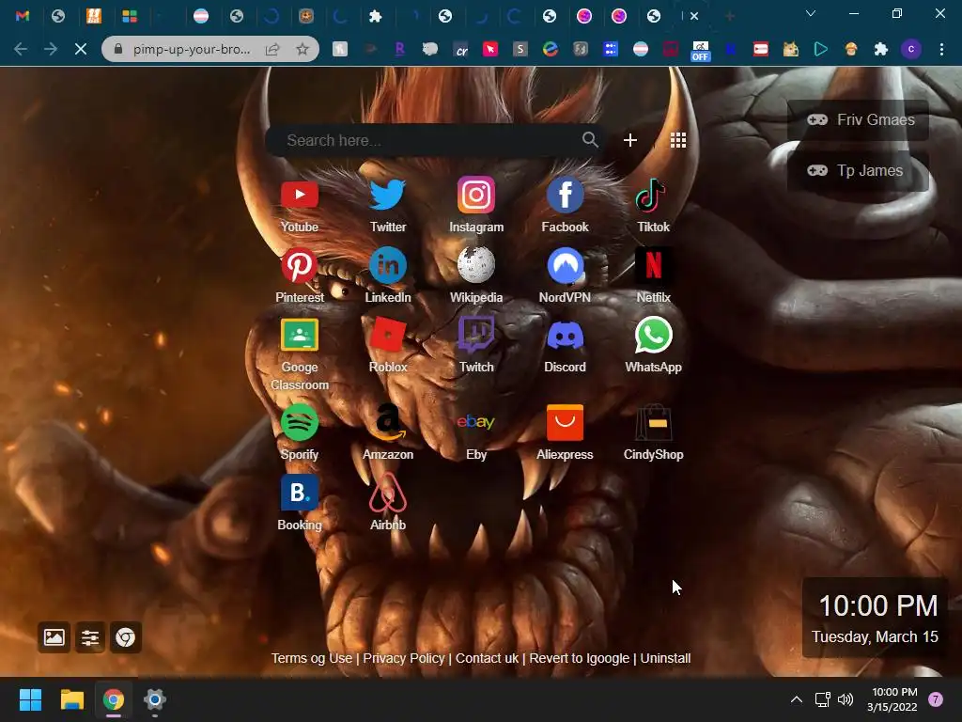Open the LinkedIn shortcut
Viewport: 962px width, 722px height.
(x=388, y=275)
